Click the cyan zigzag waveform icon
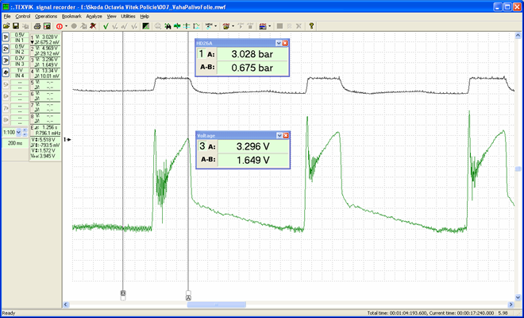This screenshot has width=524, height=318. [x=197, y=26]
